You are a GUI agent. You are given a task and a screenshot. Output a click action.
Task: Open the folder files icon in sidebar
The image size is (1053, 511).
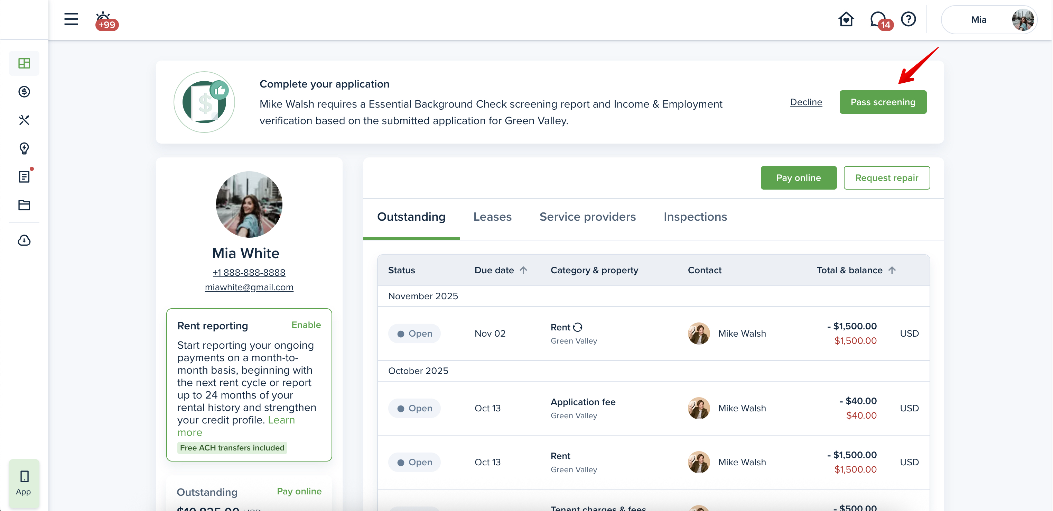24,205
